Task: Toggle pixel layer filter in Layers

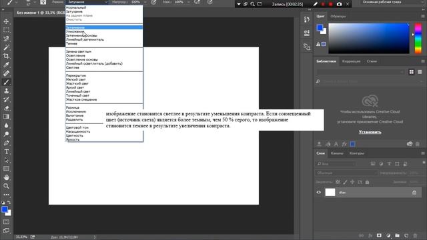Action: click(x=373, y=164)
